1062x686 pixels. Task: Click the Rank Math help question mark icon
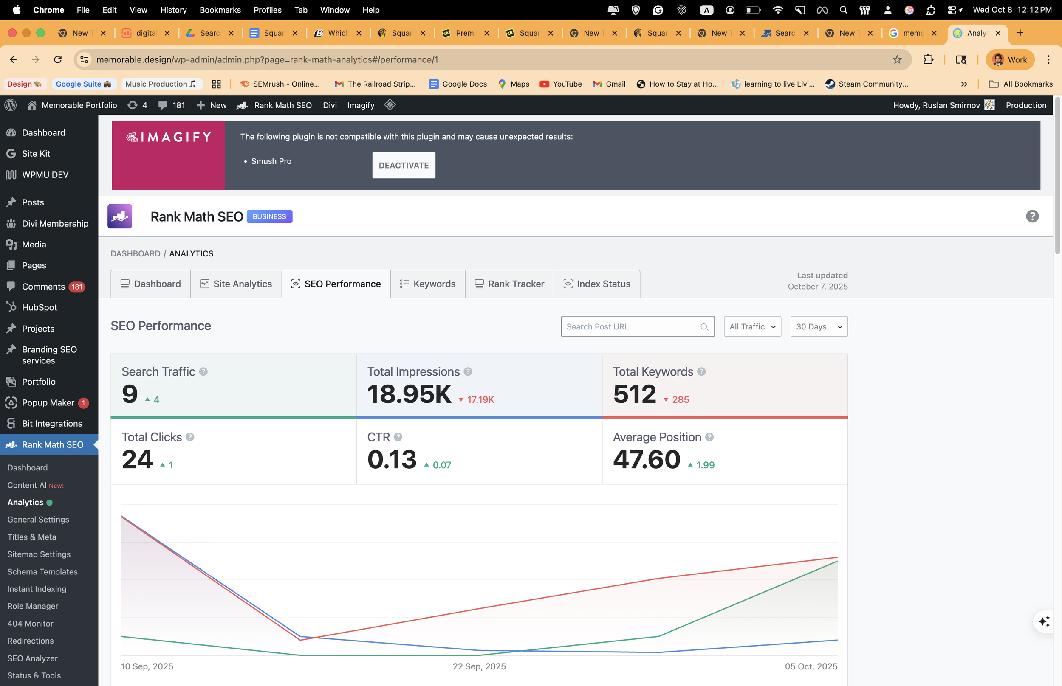[x=1032, y=216]
